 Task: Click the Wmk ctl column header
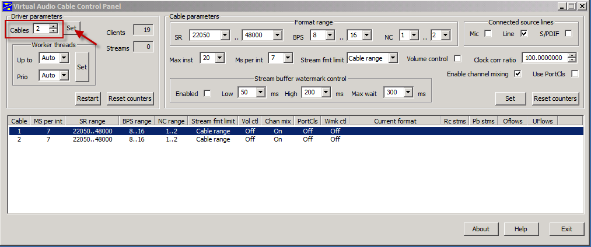(335, 121)
